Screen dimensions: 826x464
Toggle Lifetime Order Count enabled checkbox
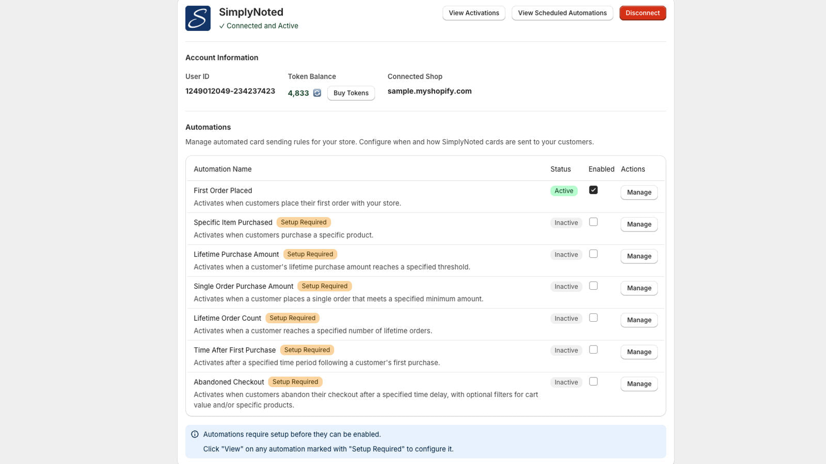coord(593,318)
